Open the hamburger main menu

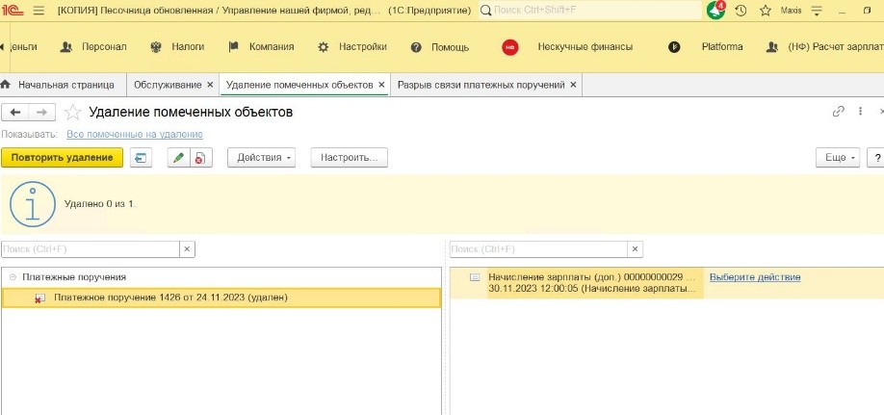(x=39, y=11)
